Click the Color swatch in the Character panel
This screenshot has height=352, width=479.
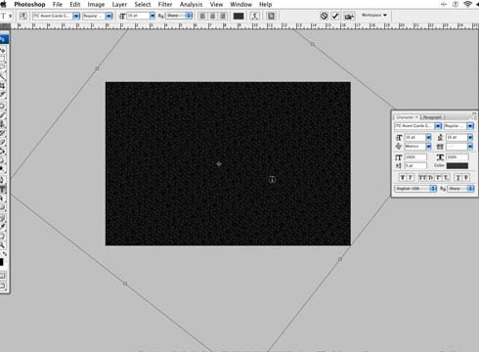pyautogui.click(x=457, y=165)
